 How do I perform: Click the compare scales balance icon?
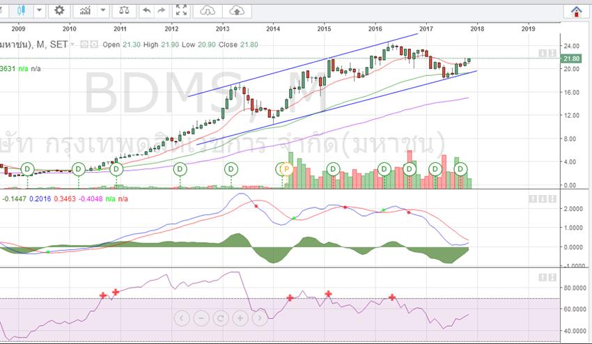[124, 10]
